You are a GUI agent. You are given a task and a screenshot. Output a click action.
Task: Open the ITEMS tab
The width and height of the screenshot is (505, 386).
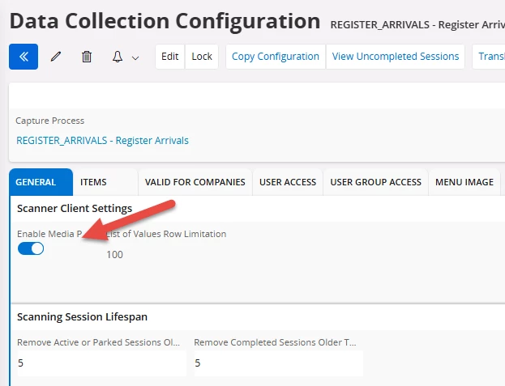point(93,182)
